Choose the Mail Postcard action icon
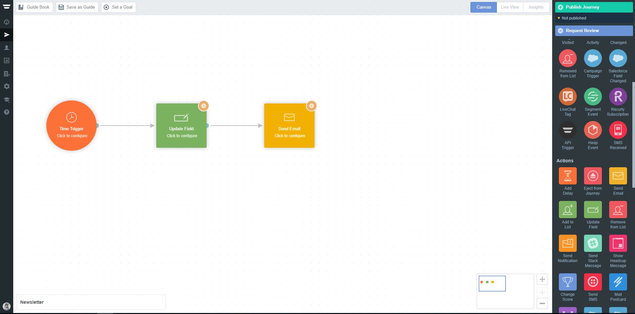 [618, 282]
